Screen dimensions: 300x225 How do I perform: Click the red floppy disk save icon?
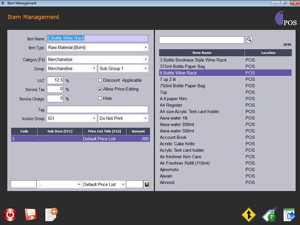click(31, 214)
